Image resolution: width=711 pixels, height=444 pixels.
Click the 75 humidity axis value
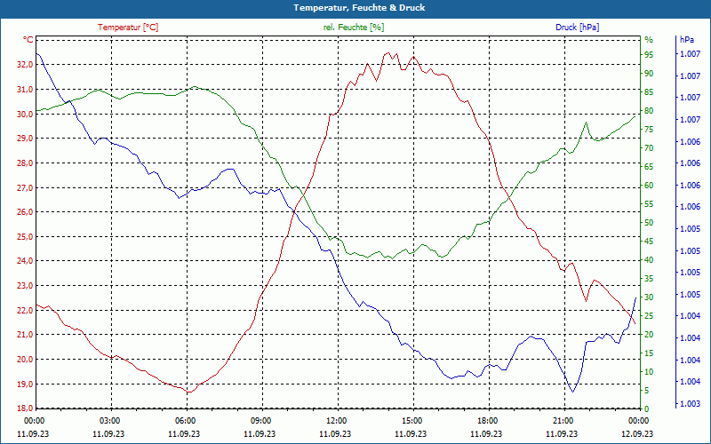coord(649,130)
